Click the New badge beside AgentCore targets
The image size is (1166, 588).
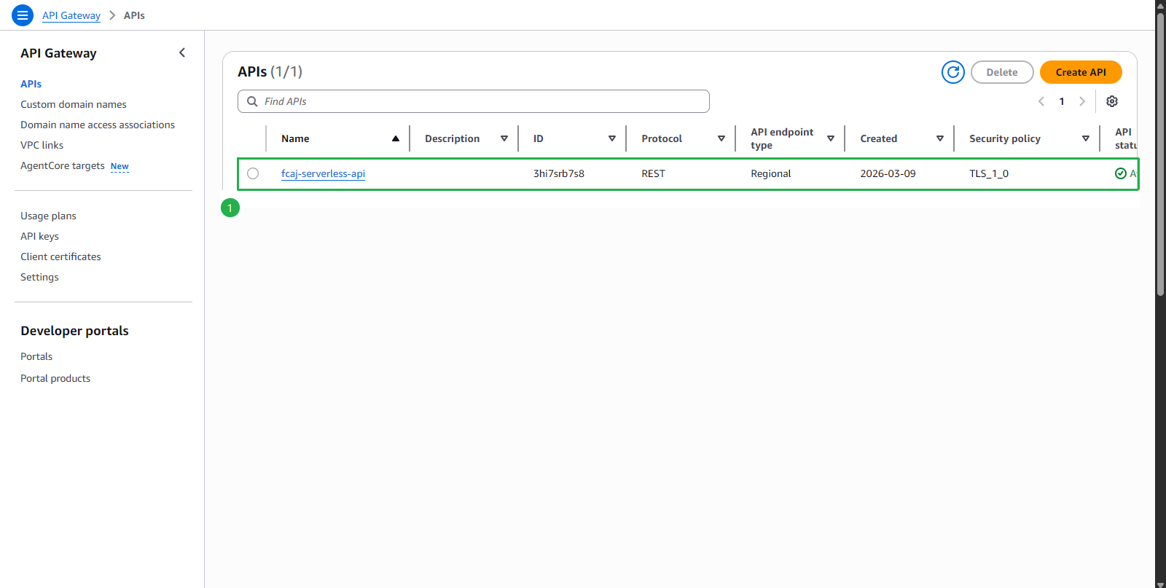(120, 166)
